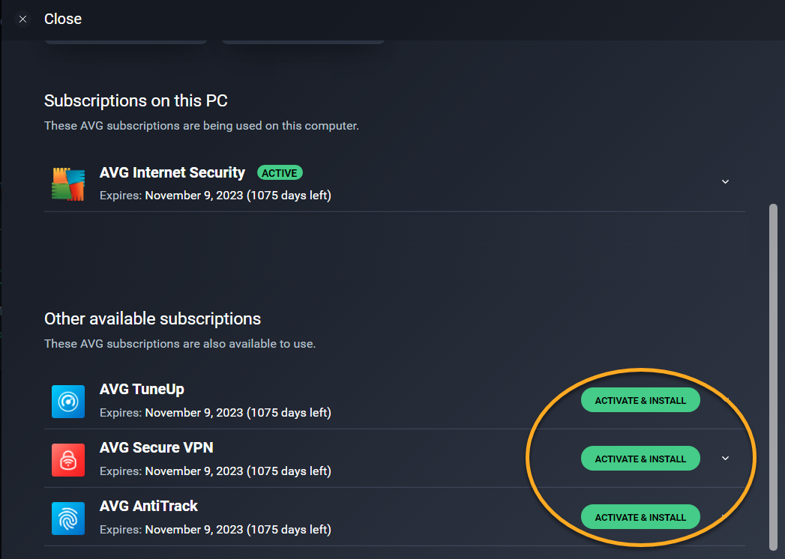Click the "Close" label at top
The image size is (785, 559).
click(x=62, y=19)
